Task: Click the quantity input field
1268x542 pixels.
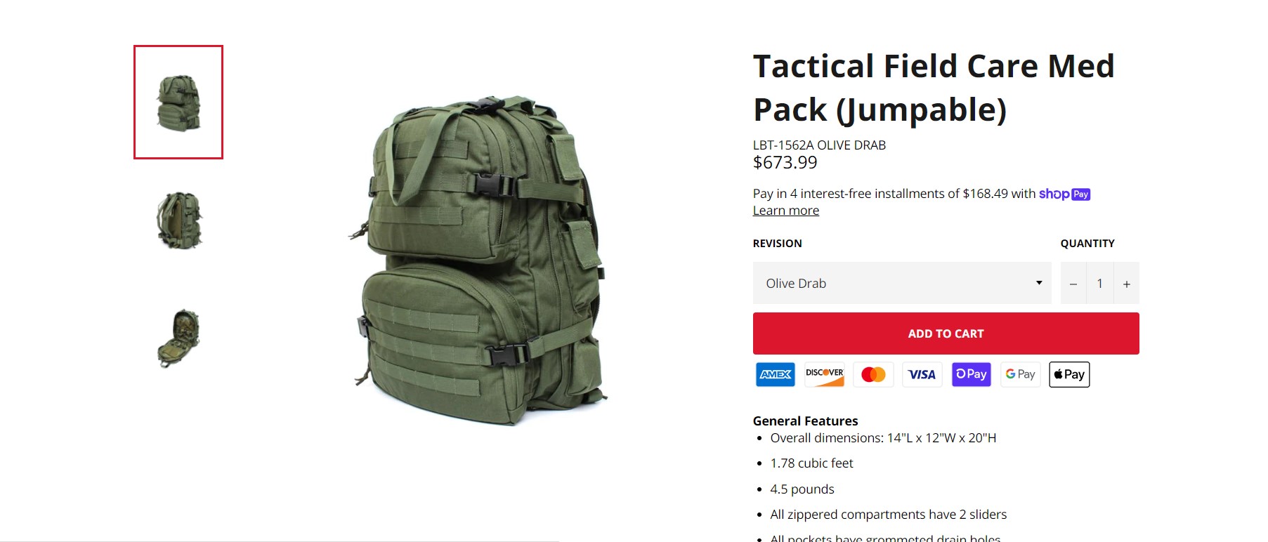Action: pyautogui.click(x=1100, y=284)
